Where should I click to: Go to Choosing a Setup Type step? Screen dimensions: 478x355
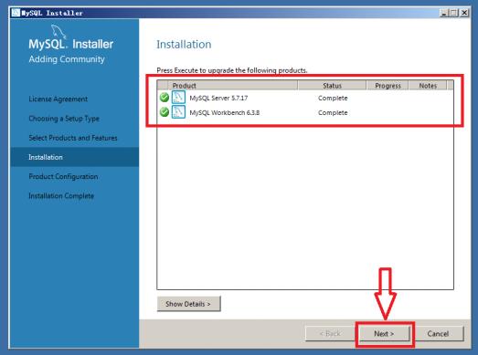pyautogui.click(x=64, y=119)
